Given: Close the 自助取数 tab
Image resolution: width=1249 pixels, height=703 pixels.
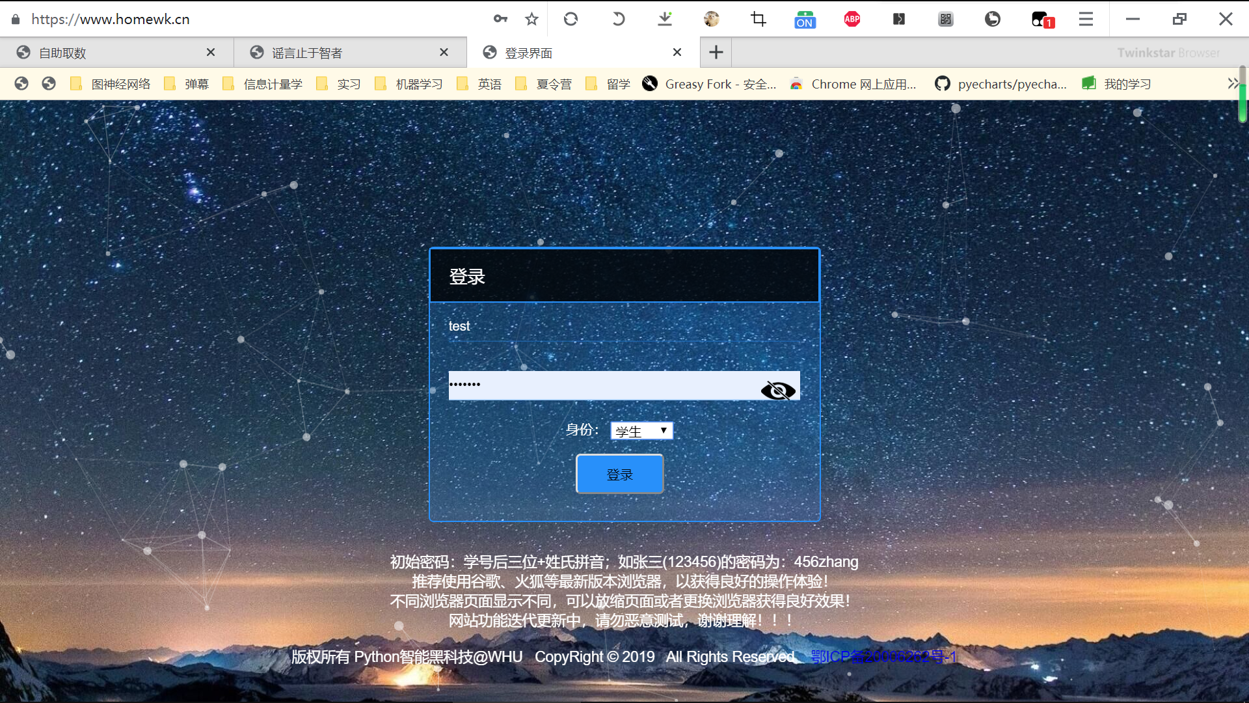Looking at the screenshot, I should pos(211,52).
